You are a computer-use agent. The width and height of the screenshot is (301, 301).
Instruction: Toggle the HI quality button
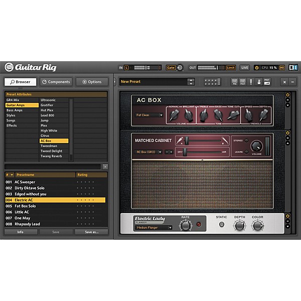coord(282,68)
